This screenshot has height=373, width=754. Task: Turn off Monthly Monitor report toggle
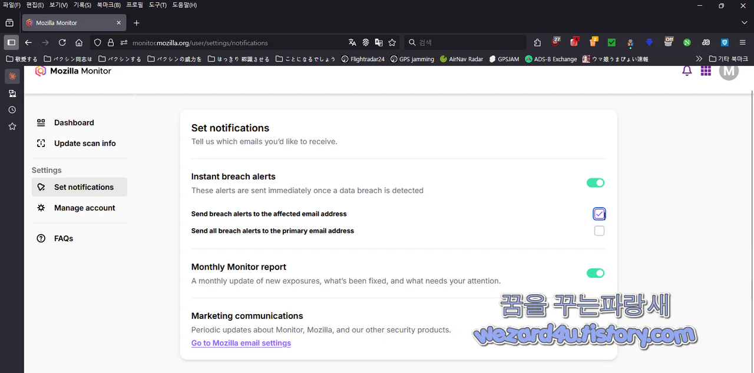pos(596,273)
